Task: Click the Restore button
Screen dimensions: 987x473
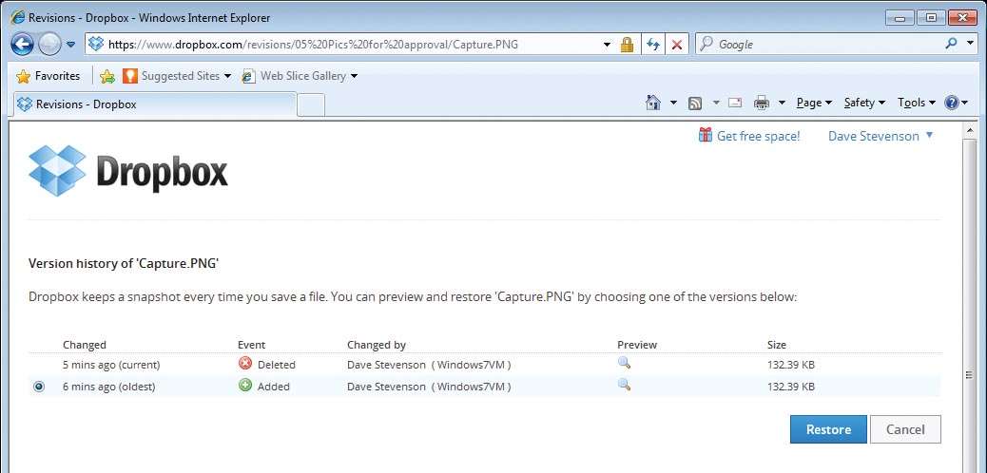Action: coord(828,429)
